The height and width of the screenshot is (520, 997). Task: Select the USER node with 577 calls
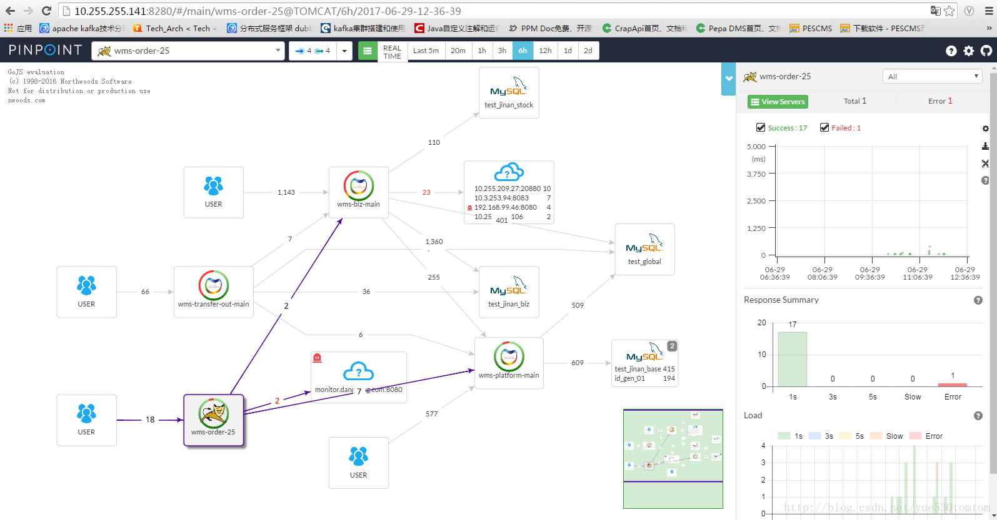pyautogui.click(x=359, y=463)
